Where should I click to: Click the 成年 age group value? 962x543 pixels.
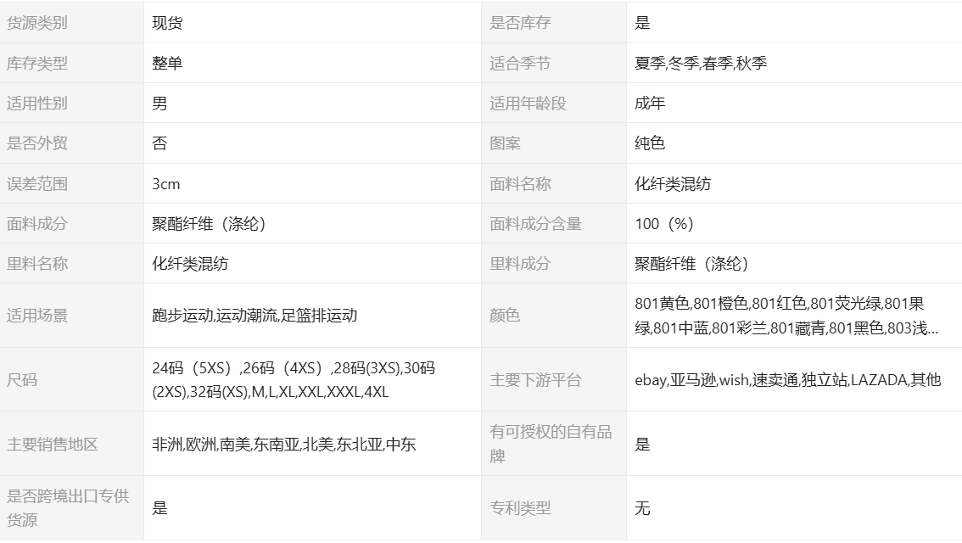pyautogui.click(x=650, y=104)
